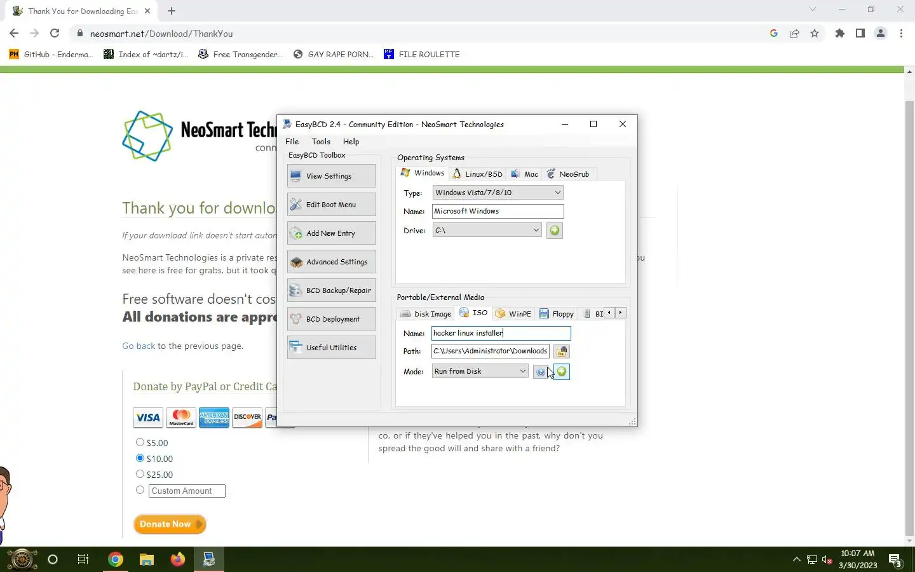Open BCD Backup/Repair section
The width and height of the screenshot is (915, 572).
point(331,290)
